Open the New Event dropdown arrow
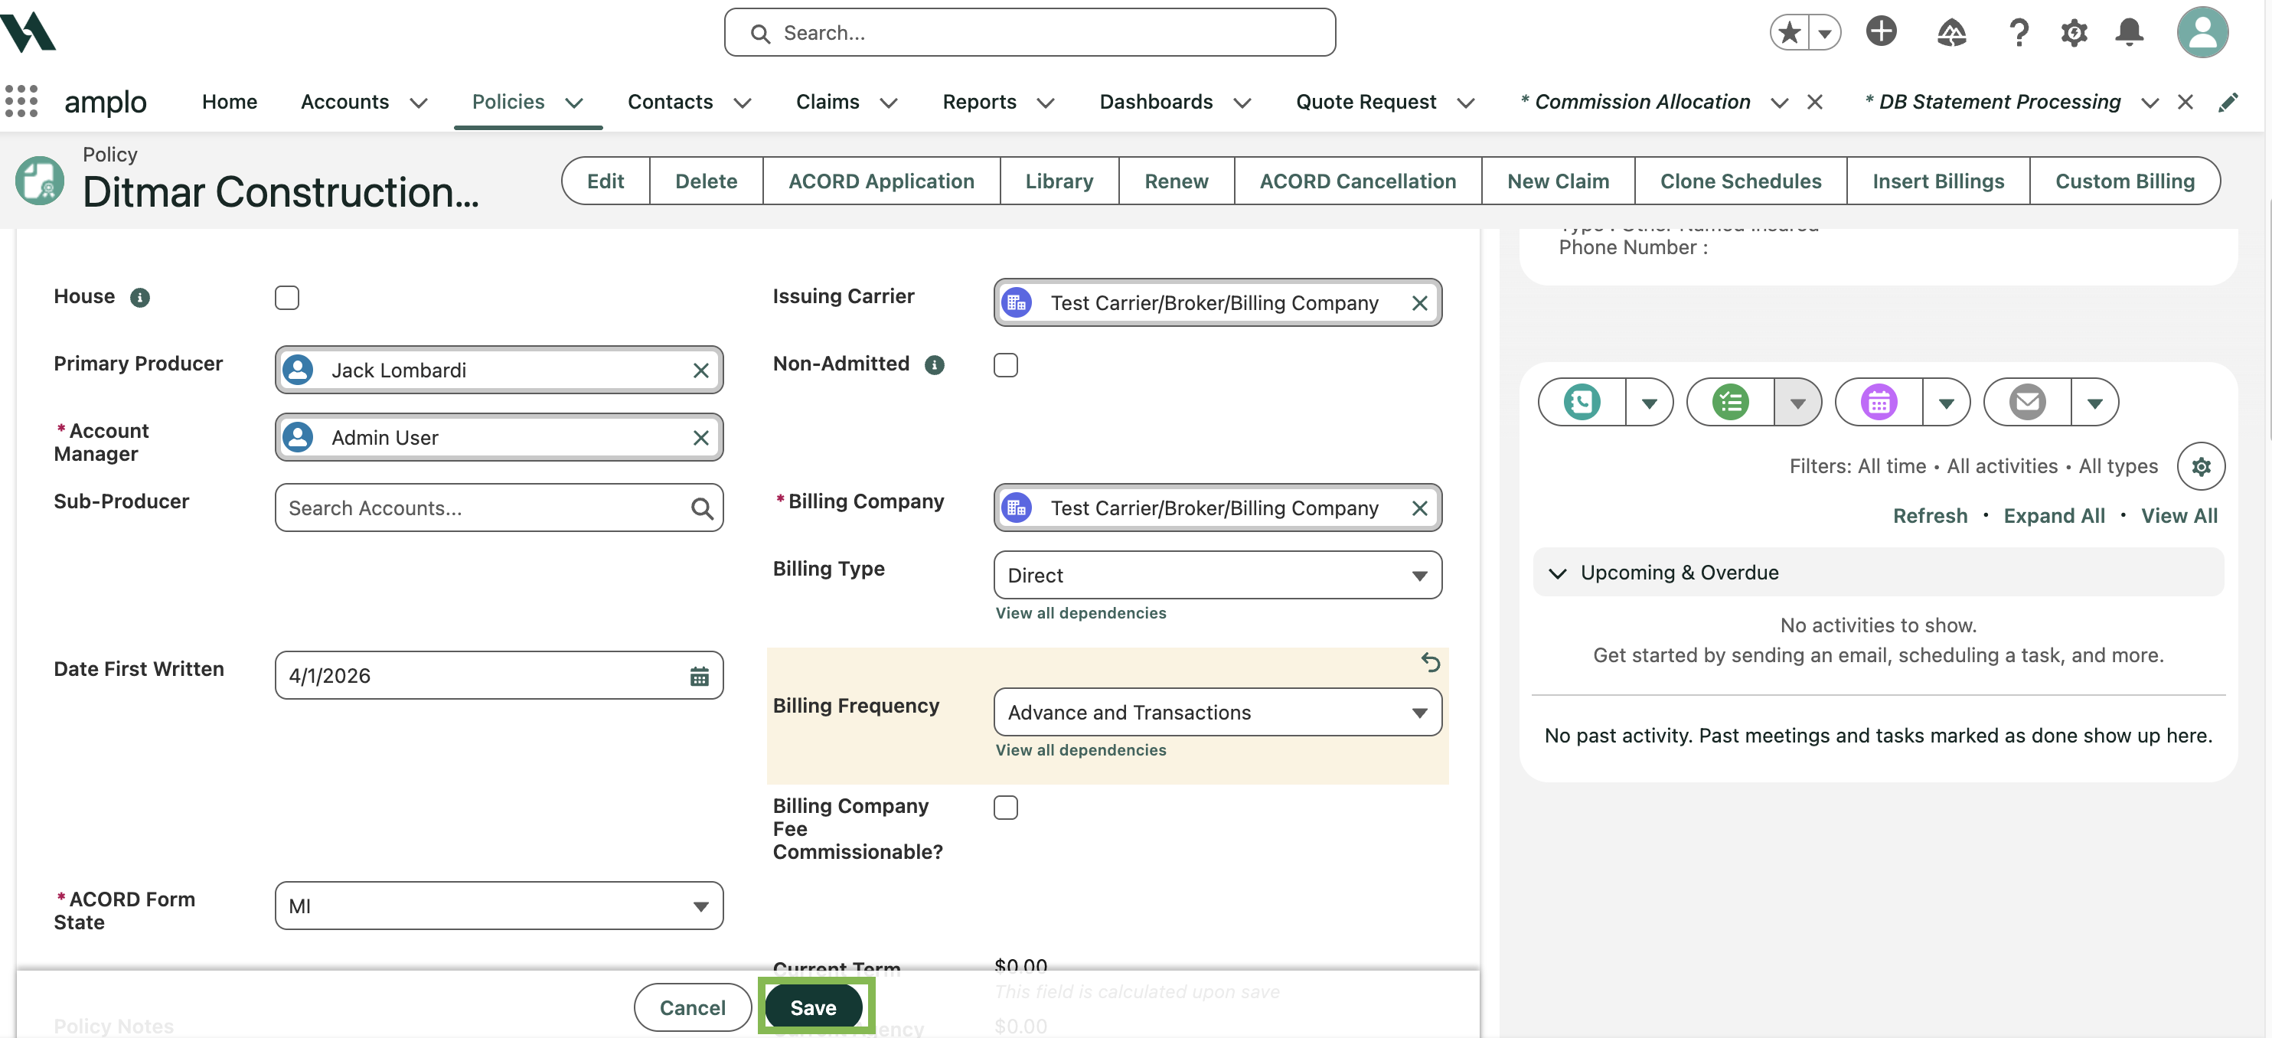 [1947, 402]
